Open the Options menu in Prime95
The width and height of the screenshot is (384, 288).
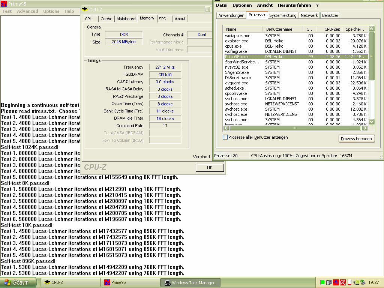[x=51, y=11]
